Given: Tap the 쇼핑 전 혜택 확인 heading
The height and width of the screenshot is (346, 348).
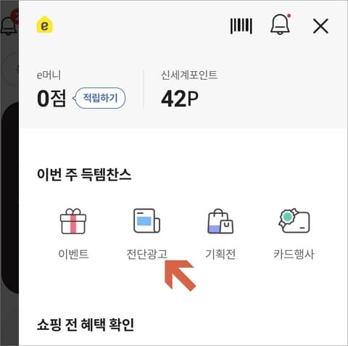Looking at the screenshot, I should 86,324.
